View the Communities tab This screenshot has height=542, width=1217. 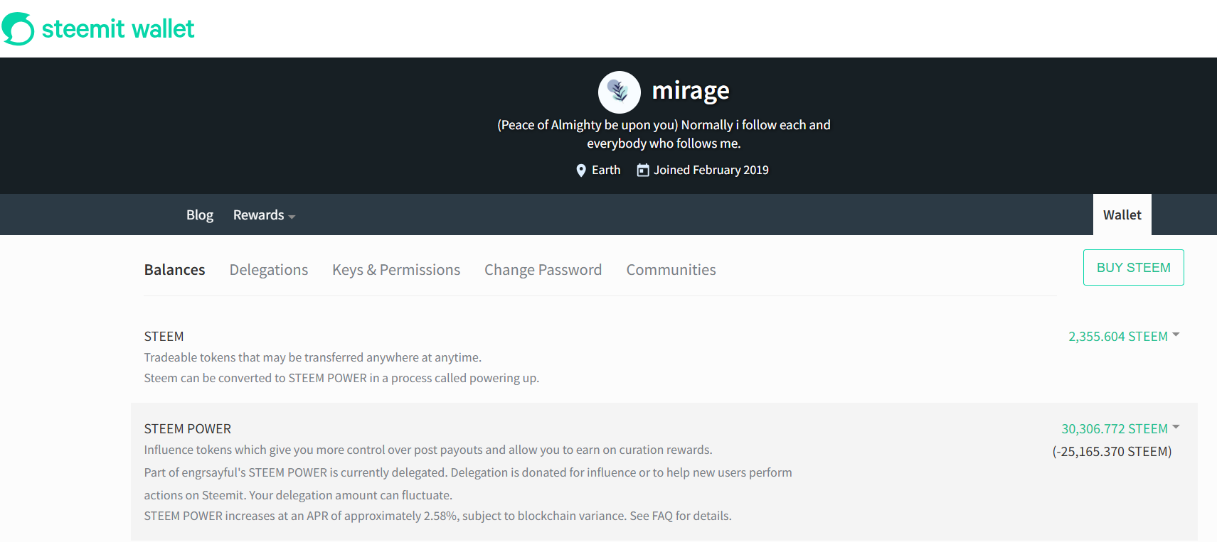(671, 270)
